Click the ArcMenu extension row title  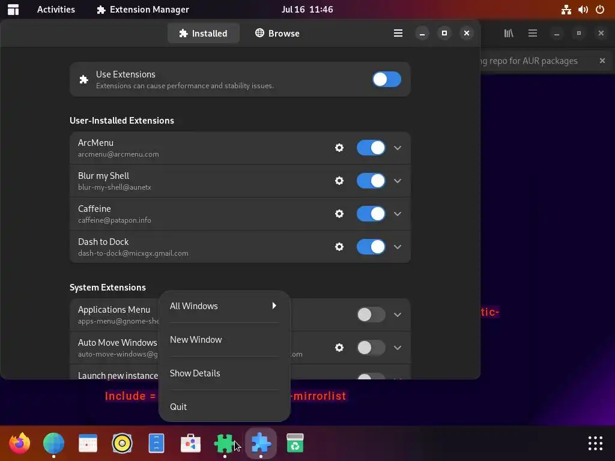[x=95, y=143]
